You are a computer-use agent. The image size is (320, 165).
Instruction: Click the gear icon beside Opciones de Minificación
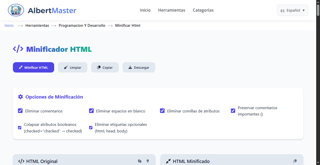click(20, 97)
